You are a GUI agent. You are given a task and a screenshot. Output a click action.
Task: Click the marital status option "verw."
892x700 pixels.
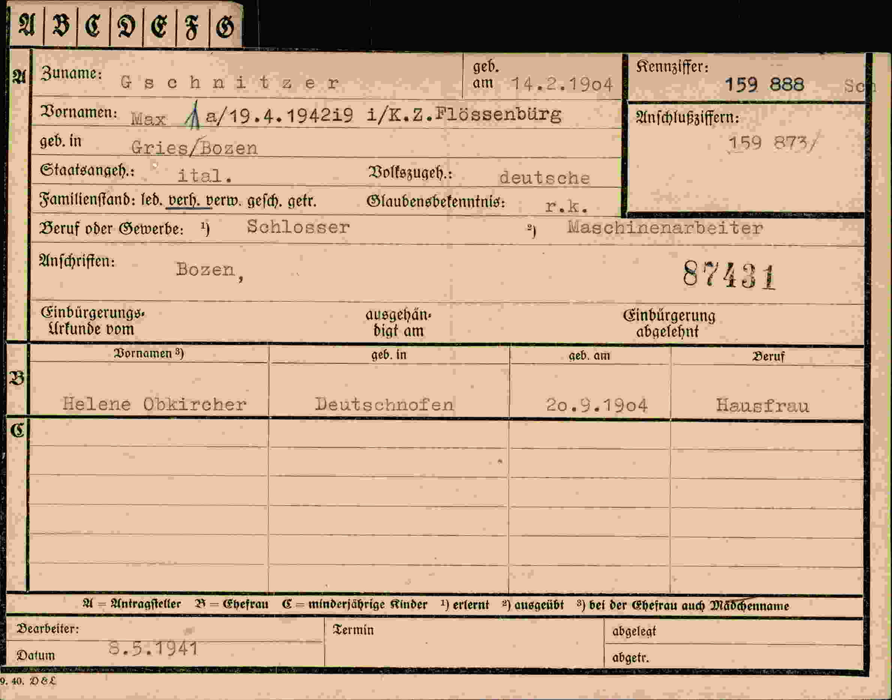[224, 201]
